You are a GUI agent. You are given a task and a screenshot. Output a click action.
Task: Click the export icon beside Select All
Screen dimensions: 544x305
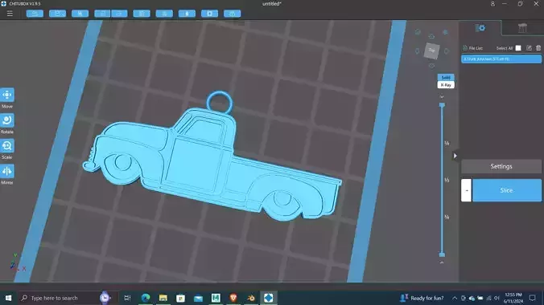529,48
